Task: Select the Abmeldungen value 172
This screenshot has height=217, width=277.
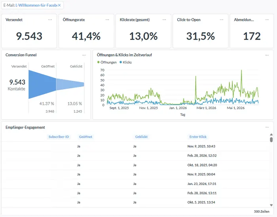Action: 252,36
